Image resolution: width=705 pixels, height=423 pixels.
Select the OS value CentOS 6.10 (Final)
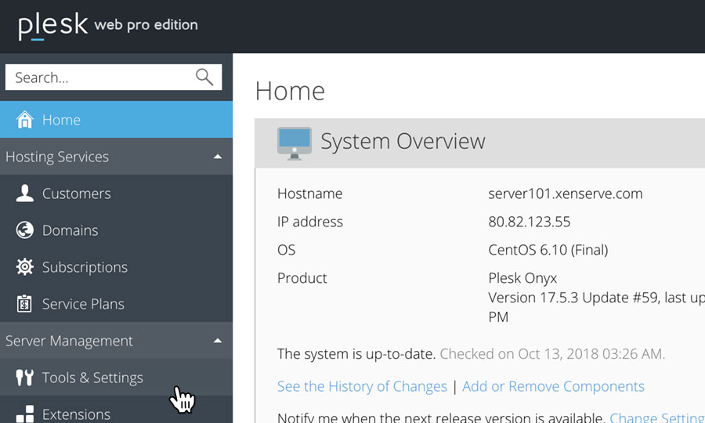548,250
